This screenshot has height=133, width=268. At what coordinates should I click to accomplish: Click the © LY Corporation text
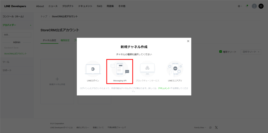(x=57, y=123)
